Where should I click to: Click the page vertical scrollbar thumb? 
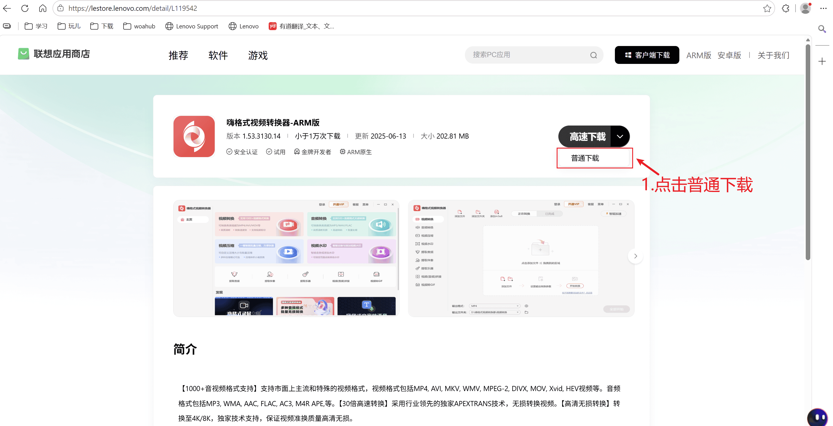coord(808,152)
